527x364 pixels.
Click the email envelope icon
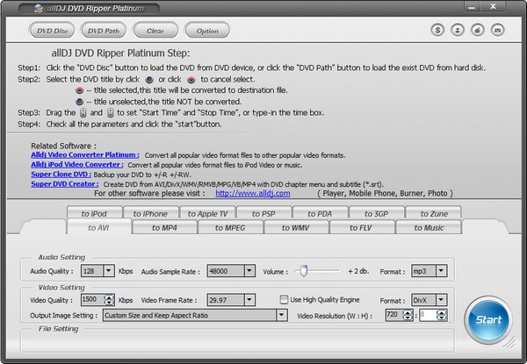(499, 30)
